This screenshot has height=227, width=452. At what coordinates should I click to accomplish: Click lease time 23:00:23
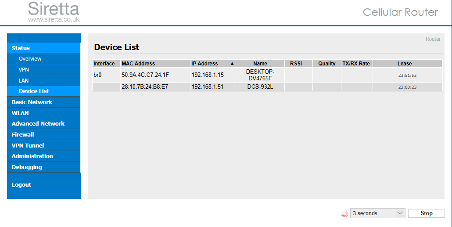(407, 87)
